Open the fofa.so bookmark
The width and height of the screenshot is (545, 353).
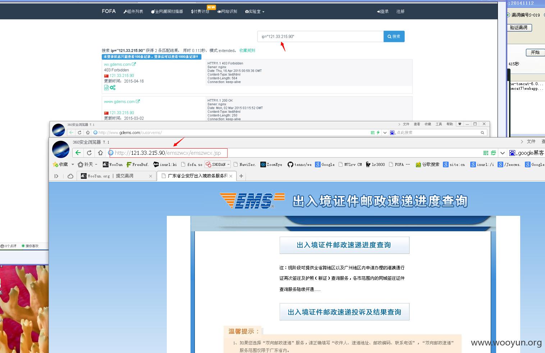(192, 164)
